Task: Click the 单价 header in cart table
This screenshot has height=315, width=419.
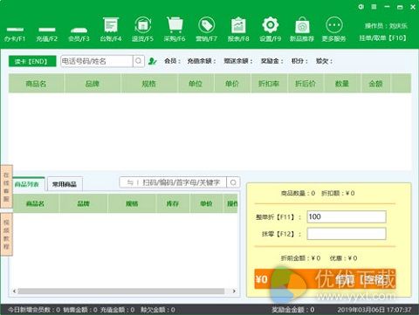Action: coord(232,84)
